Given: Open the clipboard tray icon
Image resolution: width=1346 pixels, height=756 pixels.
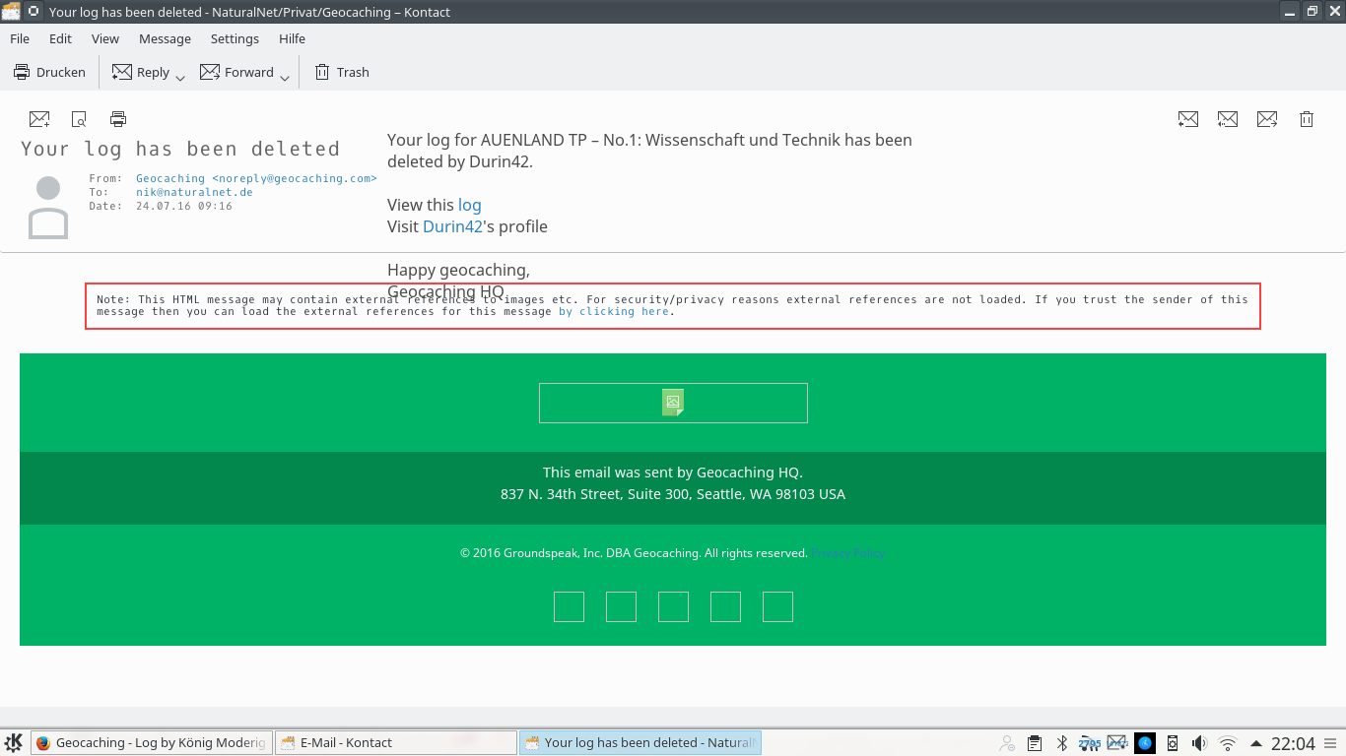Looking at the screenshot, I should [x=1035, y=743].
